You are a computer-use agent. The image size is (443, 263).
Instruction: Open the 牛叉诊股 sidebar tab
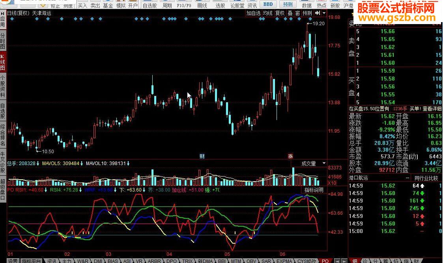coord(2,162)
